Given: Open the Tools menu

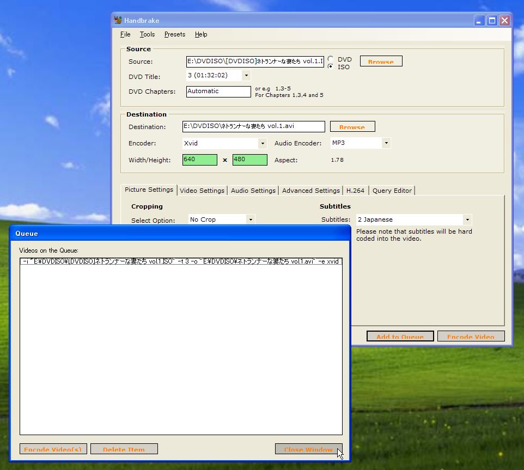Looking at the screenshot, I should (147, 34).
